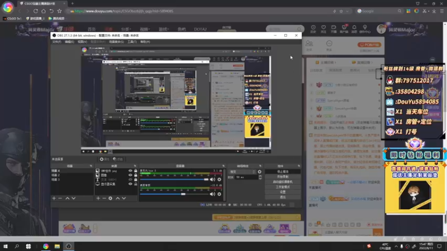This screenshot has width=447, height=251.
Task: Toggle lock on 显示器采集 source
Action: [x=136, y=184]
